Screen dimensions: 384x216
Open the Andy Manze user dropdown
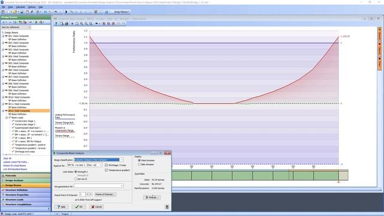point(121,12)
